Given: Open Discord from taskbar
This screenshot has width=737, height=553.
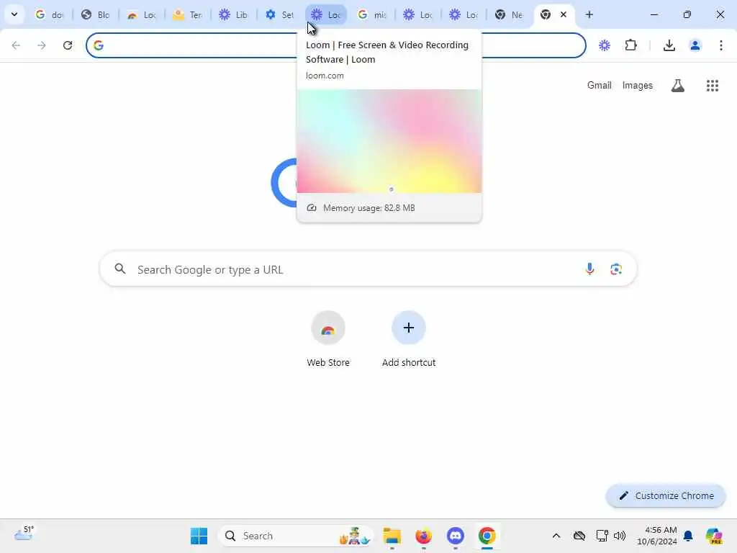Looking at the screenshot, I should (x=455, y=536).
